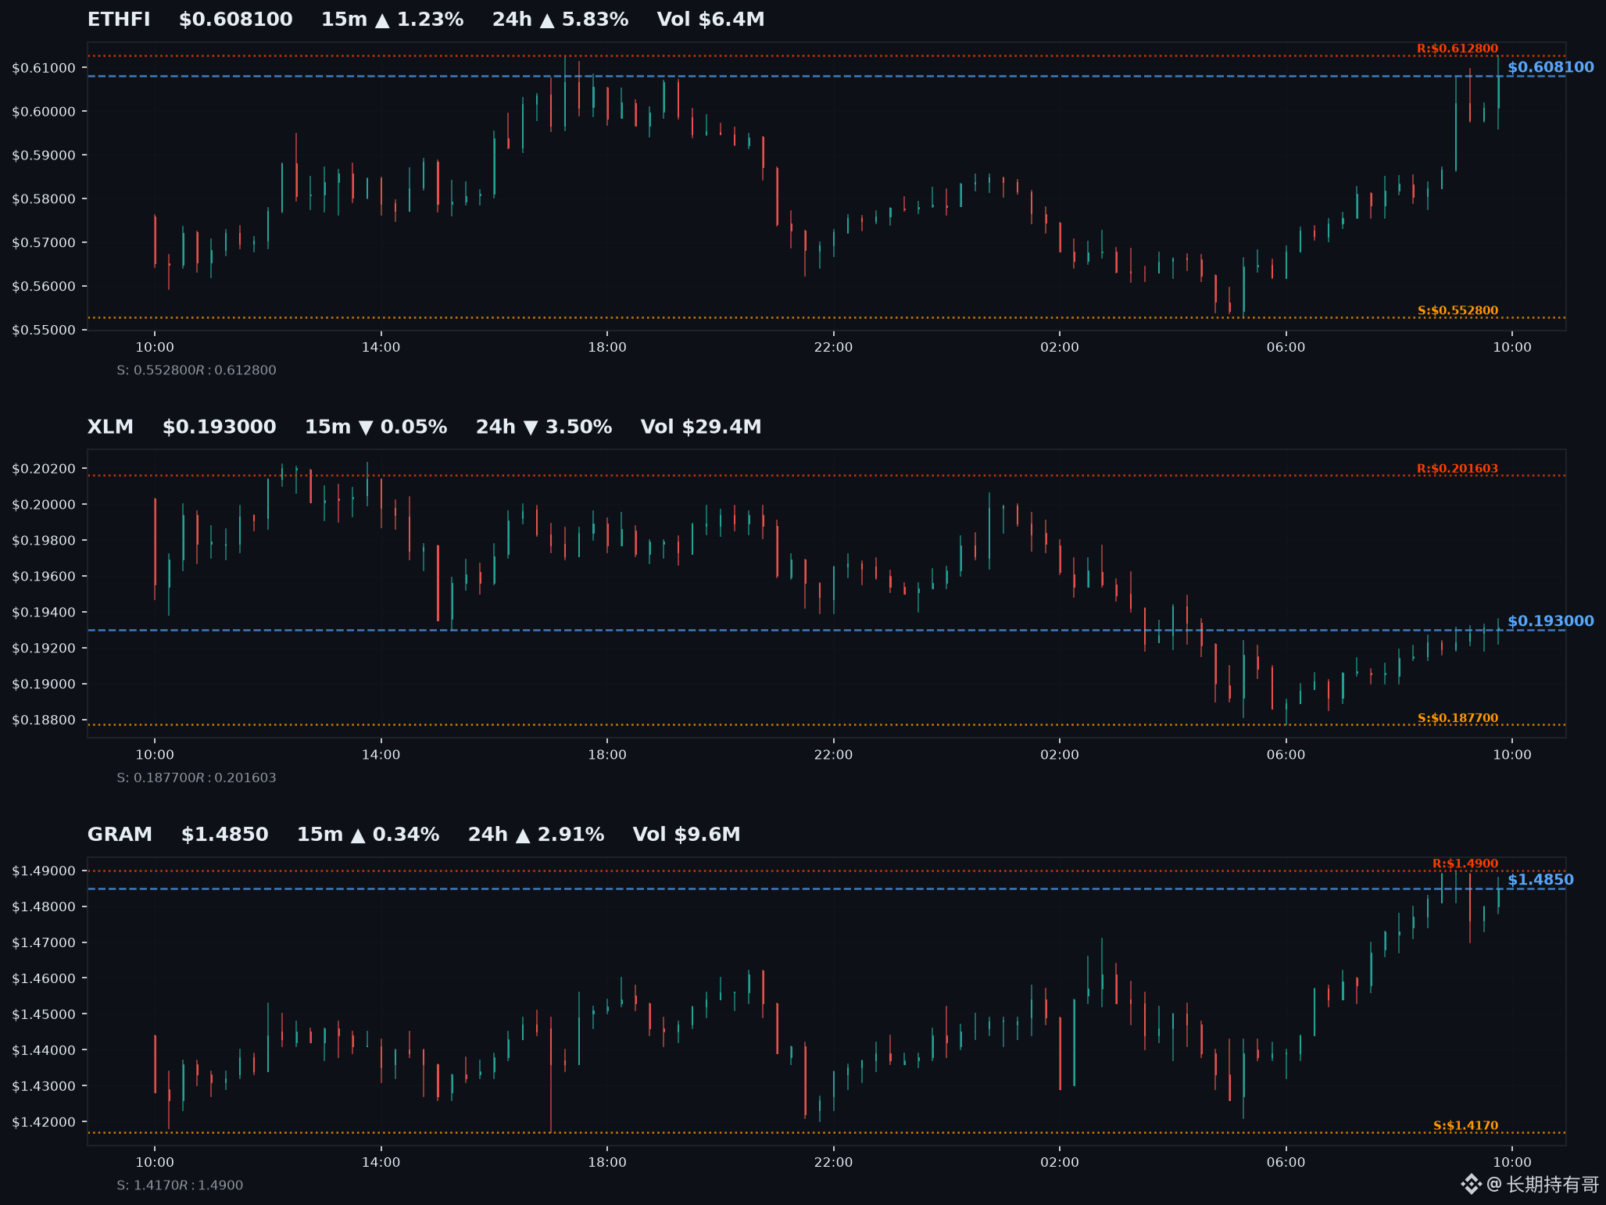Click the R:$1.4900 resistance label

(x=1465, y=864)
